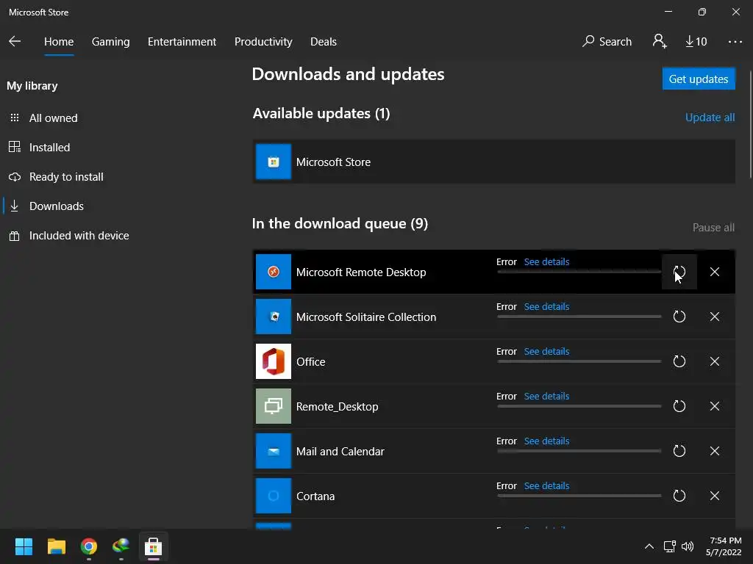Remove Microsoft Solitaire Collection from queue
The image size is (753, 564).
pos(715,317)
